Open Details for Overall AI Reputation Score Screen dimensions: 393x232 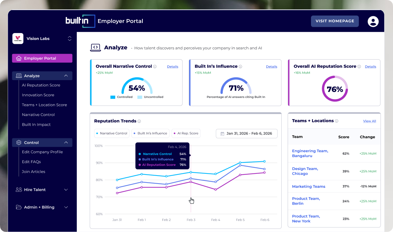[x=370, y=67]
